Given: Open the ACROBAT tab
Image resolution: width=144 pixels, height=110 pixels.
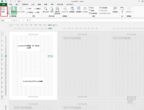Looking at the screenshot, I should point(70,4).
